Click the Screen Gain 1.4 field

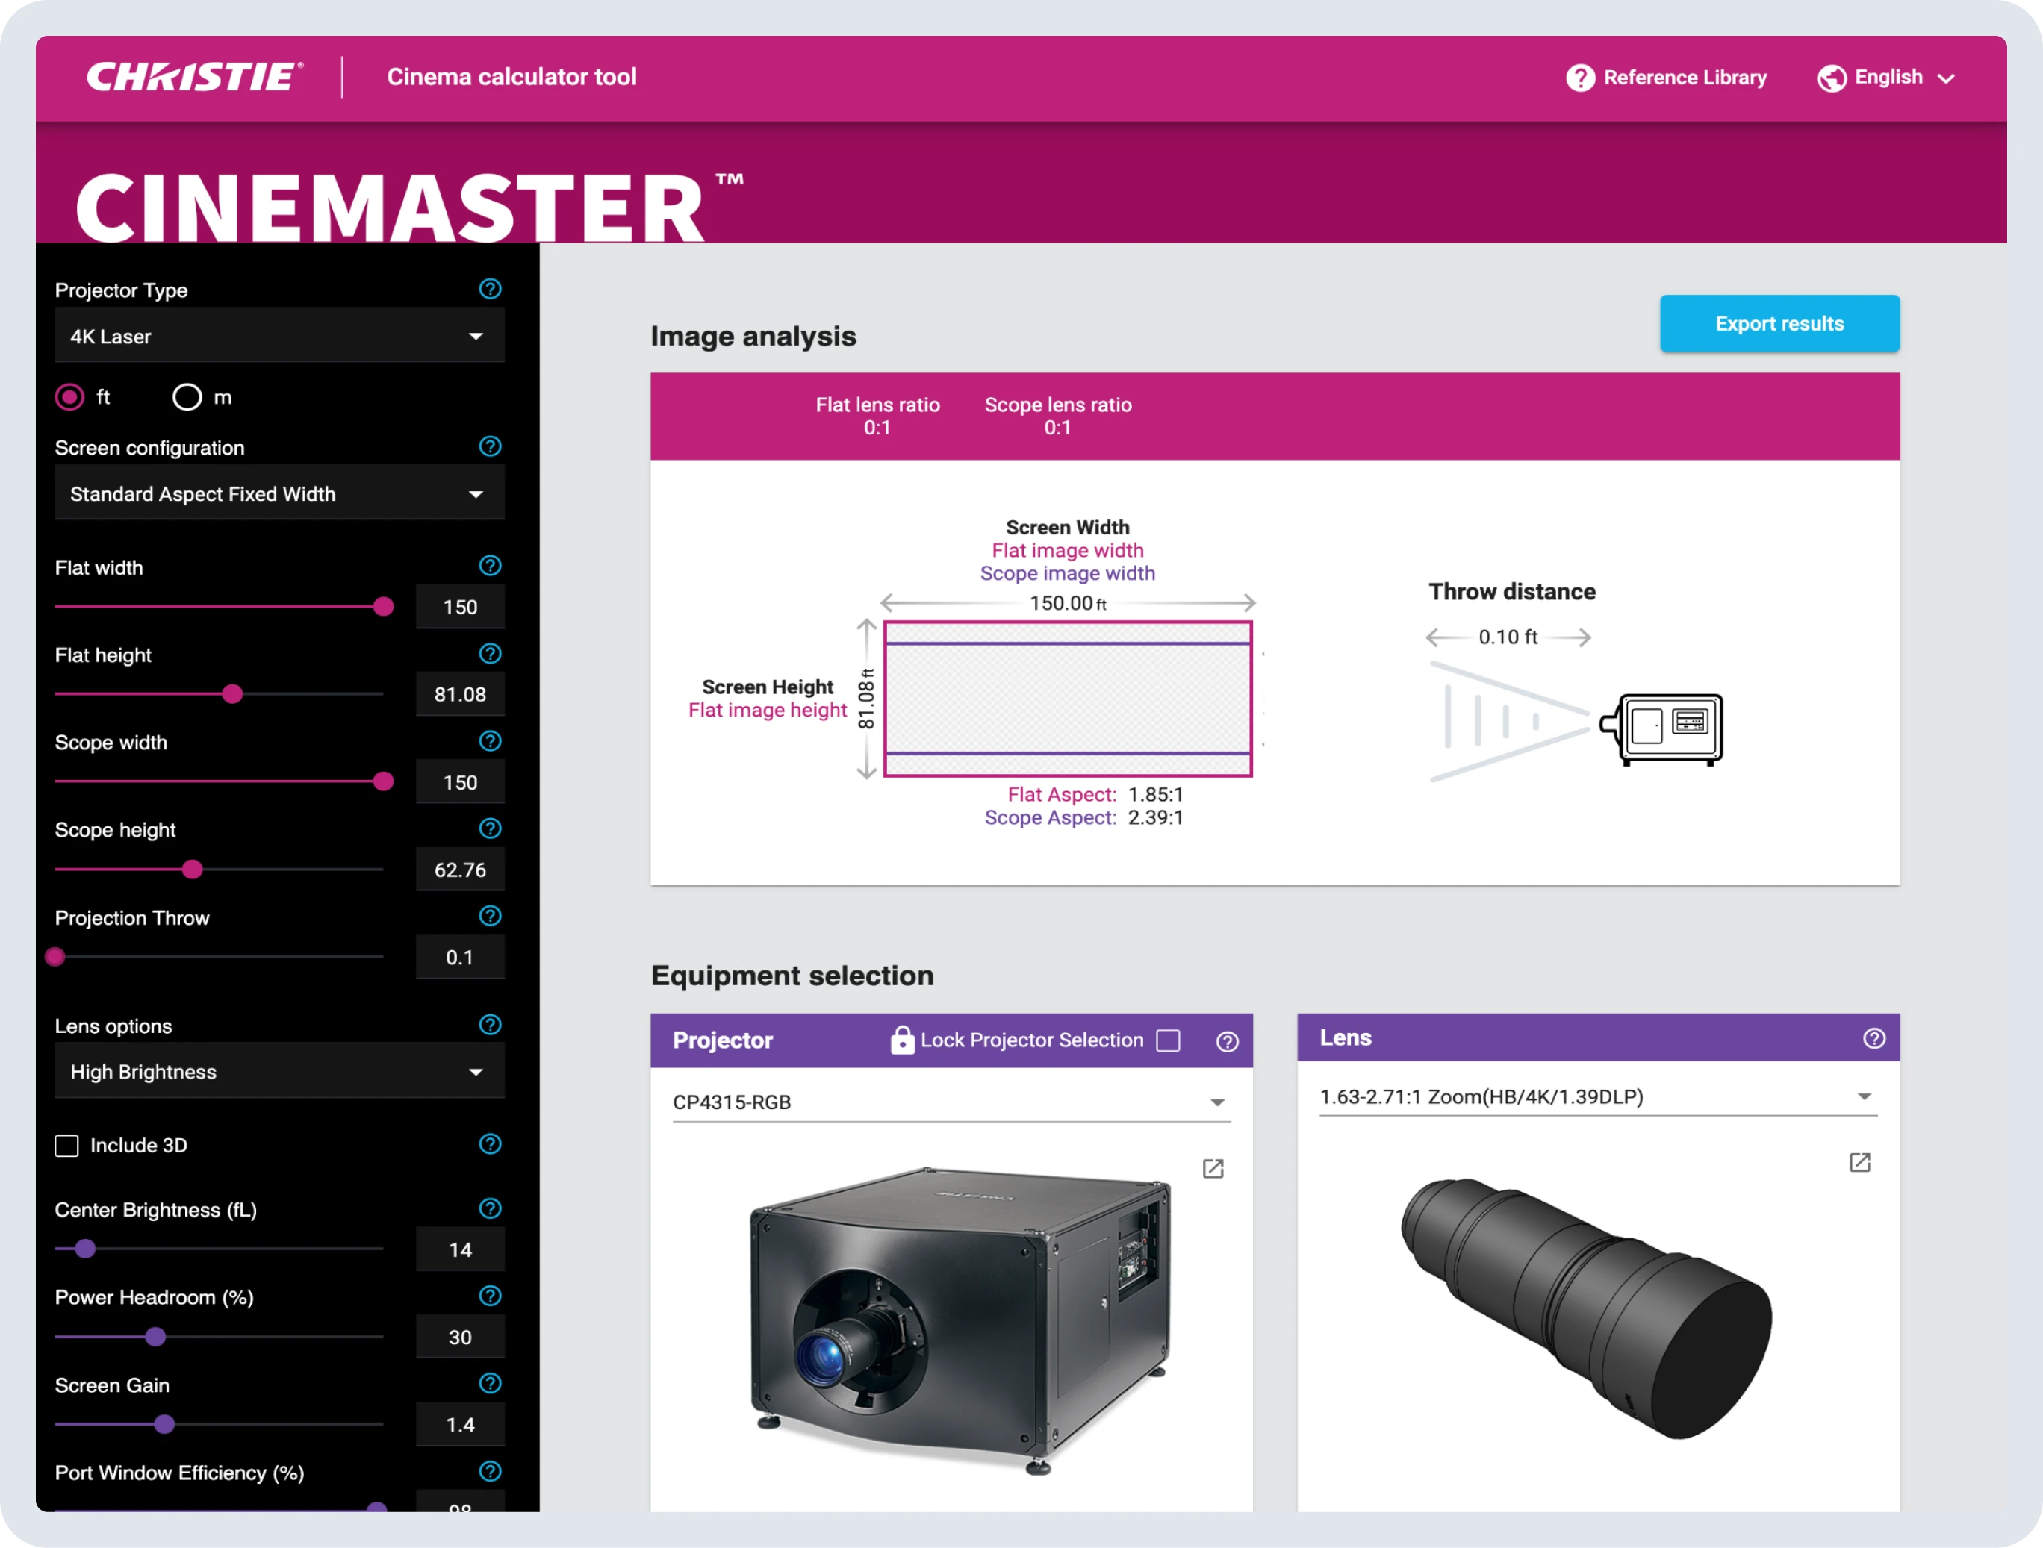point(460,1426)
